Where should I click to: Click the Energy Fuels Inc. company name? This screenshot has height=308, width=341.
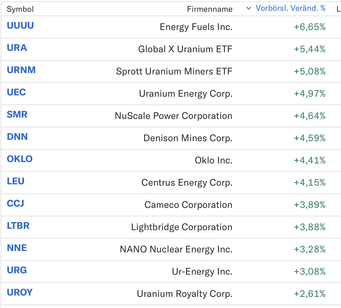[x=196, y=27]
